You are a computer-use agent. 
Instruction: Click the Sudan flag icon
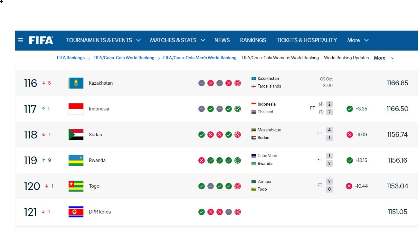click(x=76, y=135)
